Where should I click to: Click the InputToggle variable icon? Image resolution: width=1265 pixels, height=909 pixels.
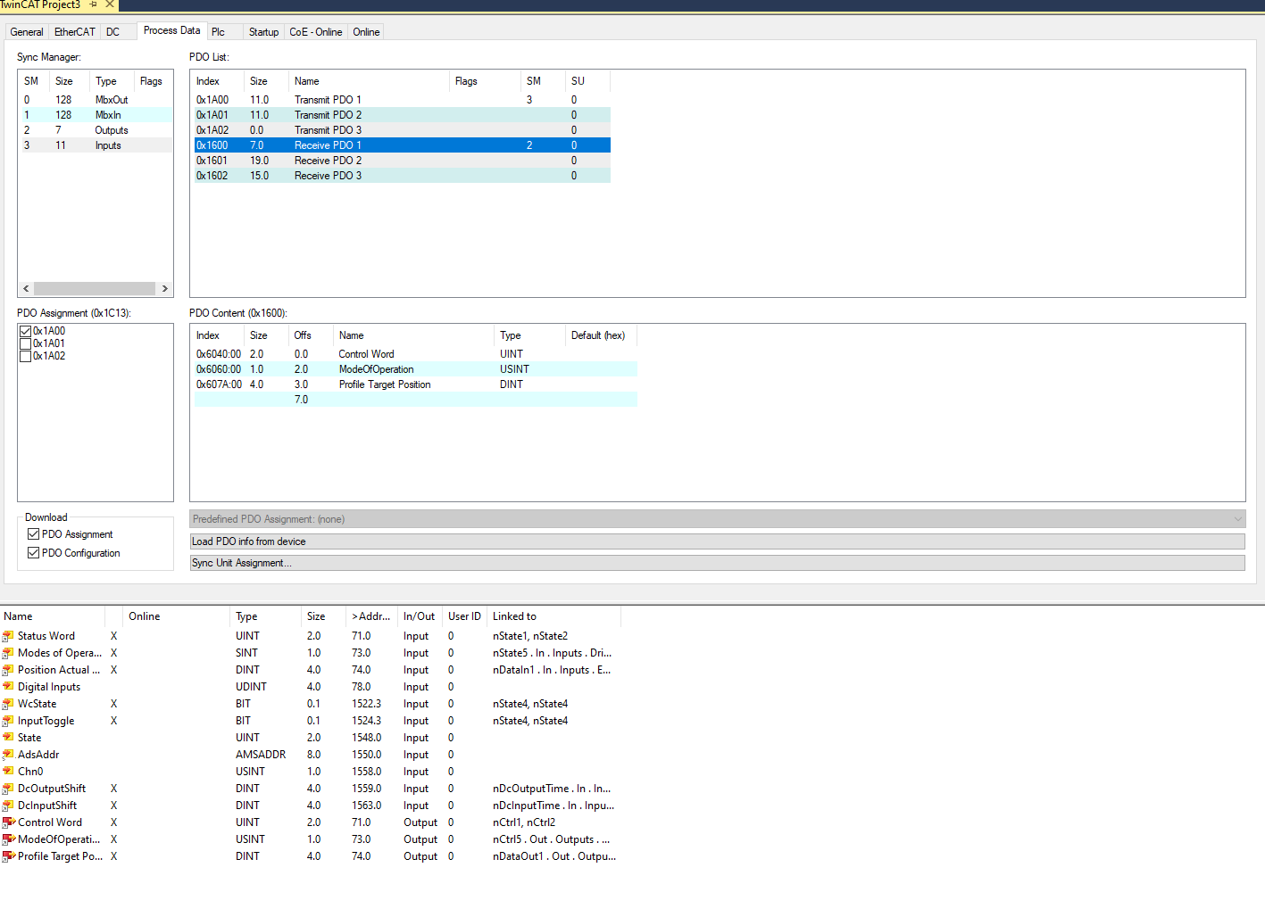coord(8,721)
